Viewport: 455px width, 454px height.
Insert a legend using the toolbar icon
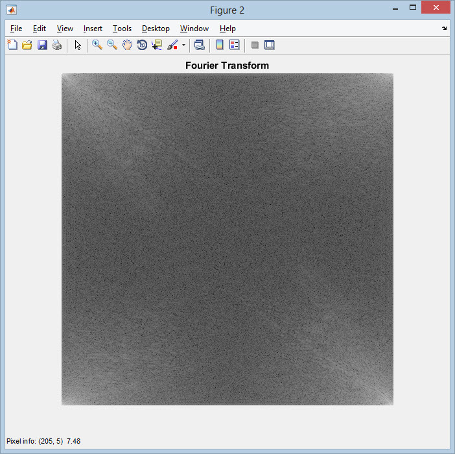pos(235,45)
